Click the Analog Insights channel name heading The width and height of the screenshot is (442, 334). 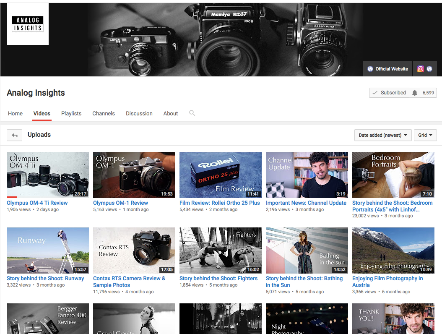point(36,93)
